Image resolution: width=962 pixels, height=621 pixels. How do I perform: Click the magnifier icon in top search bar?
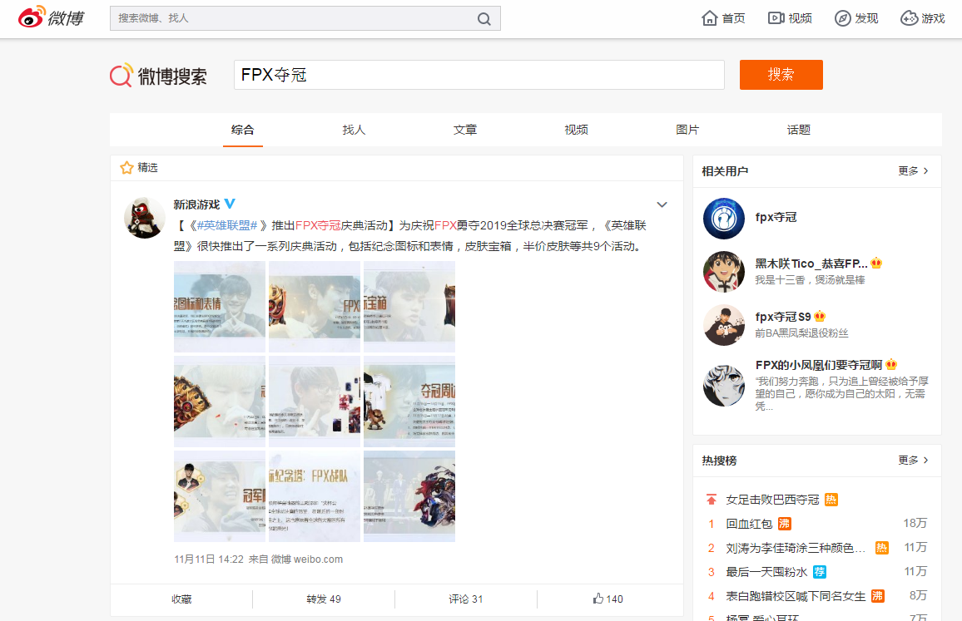tap(484, 19)
